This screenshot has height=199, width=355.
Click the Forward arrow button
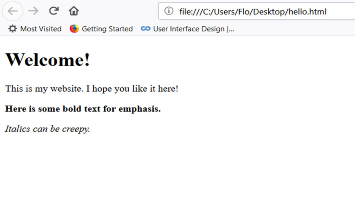(x=33, y=11)
